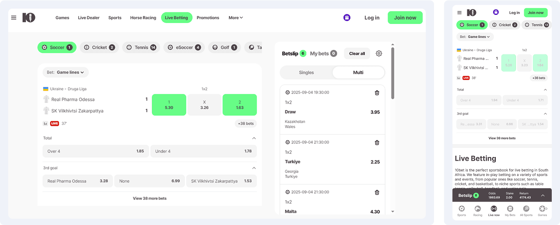Open match statistics icon beside LIVE badge
This screenshot has width=560, height=225.
(x=45, y=124)
